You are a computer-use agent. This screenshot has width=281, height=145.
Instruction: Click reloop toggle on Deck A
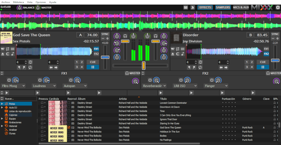pos(30,67)
